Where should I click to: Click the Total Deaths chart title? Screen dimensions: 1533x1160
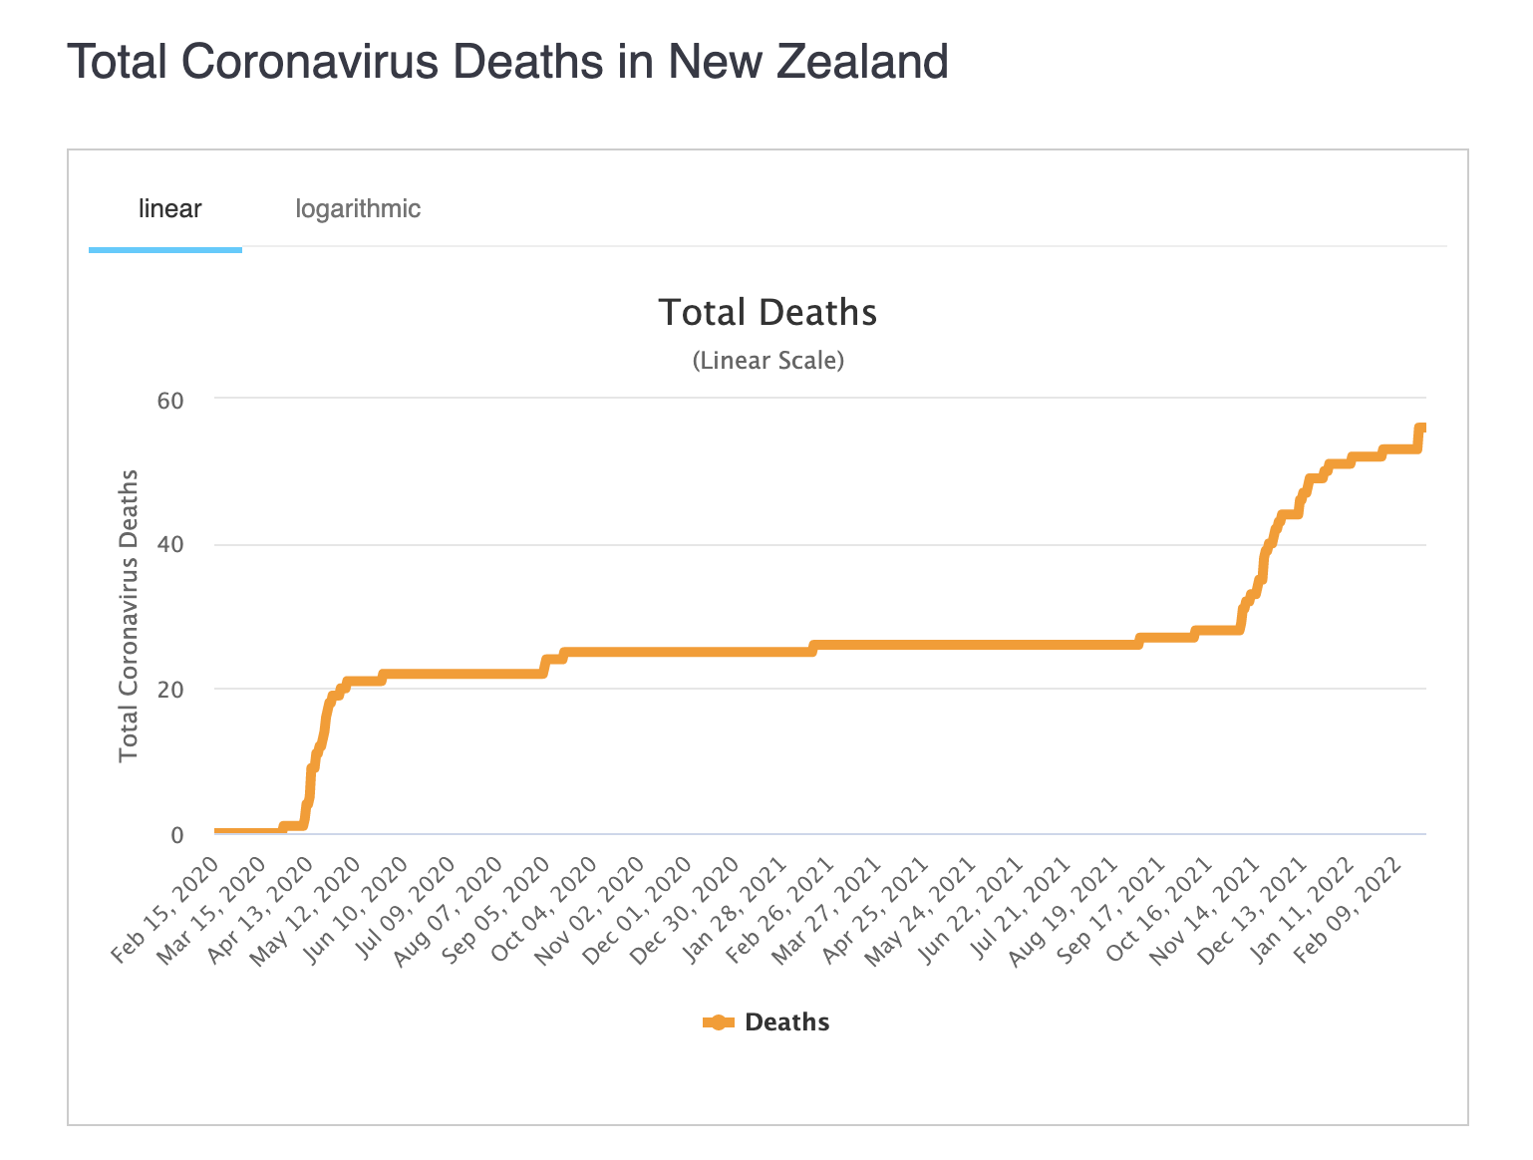point(767,313)
